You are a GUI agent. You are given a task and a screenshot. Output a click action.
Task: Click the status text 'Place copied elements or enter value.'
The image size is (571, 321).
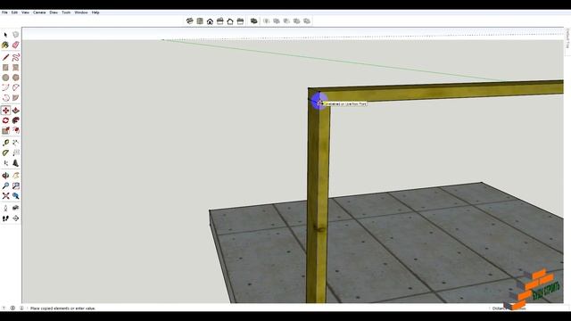[x=62, y=309]
